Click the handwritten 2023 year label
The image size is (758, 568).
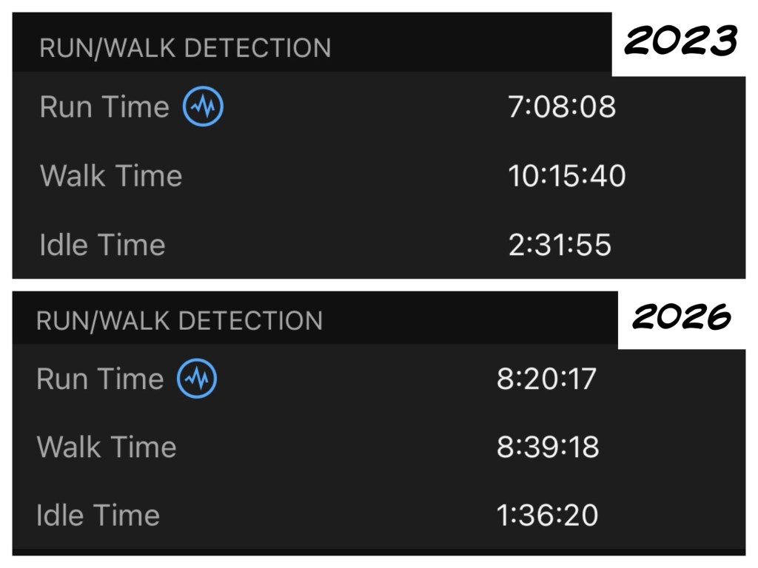681,40
